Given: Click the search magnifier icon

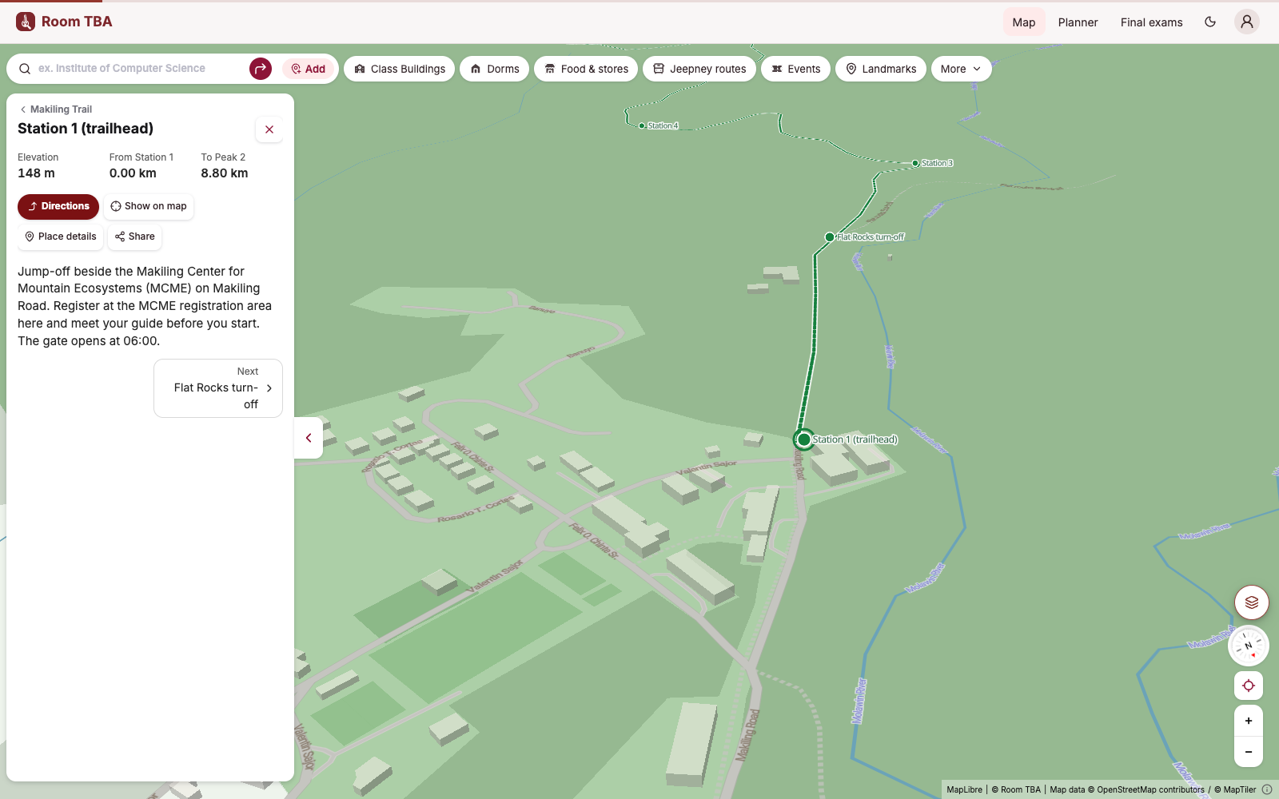Looking at the screenshot, I should (x=25, y=69).
